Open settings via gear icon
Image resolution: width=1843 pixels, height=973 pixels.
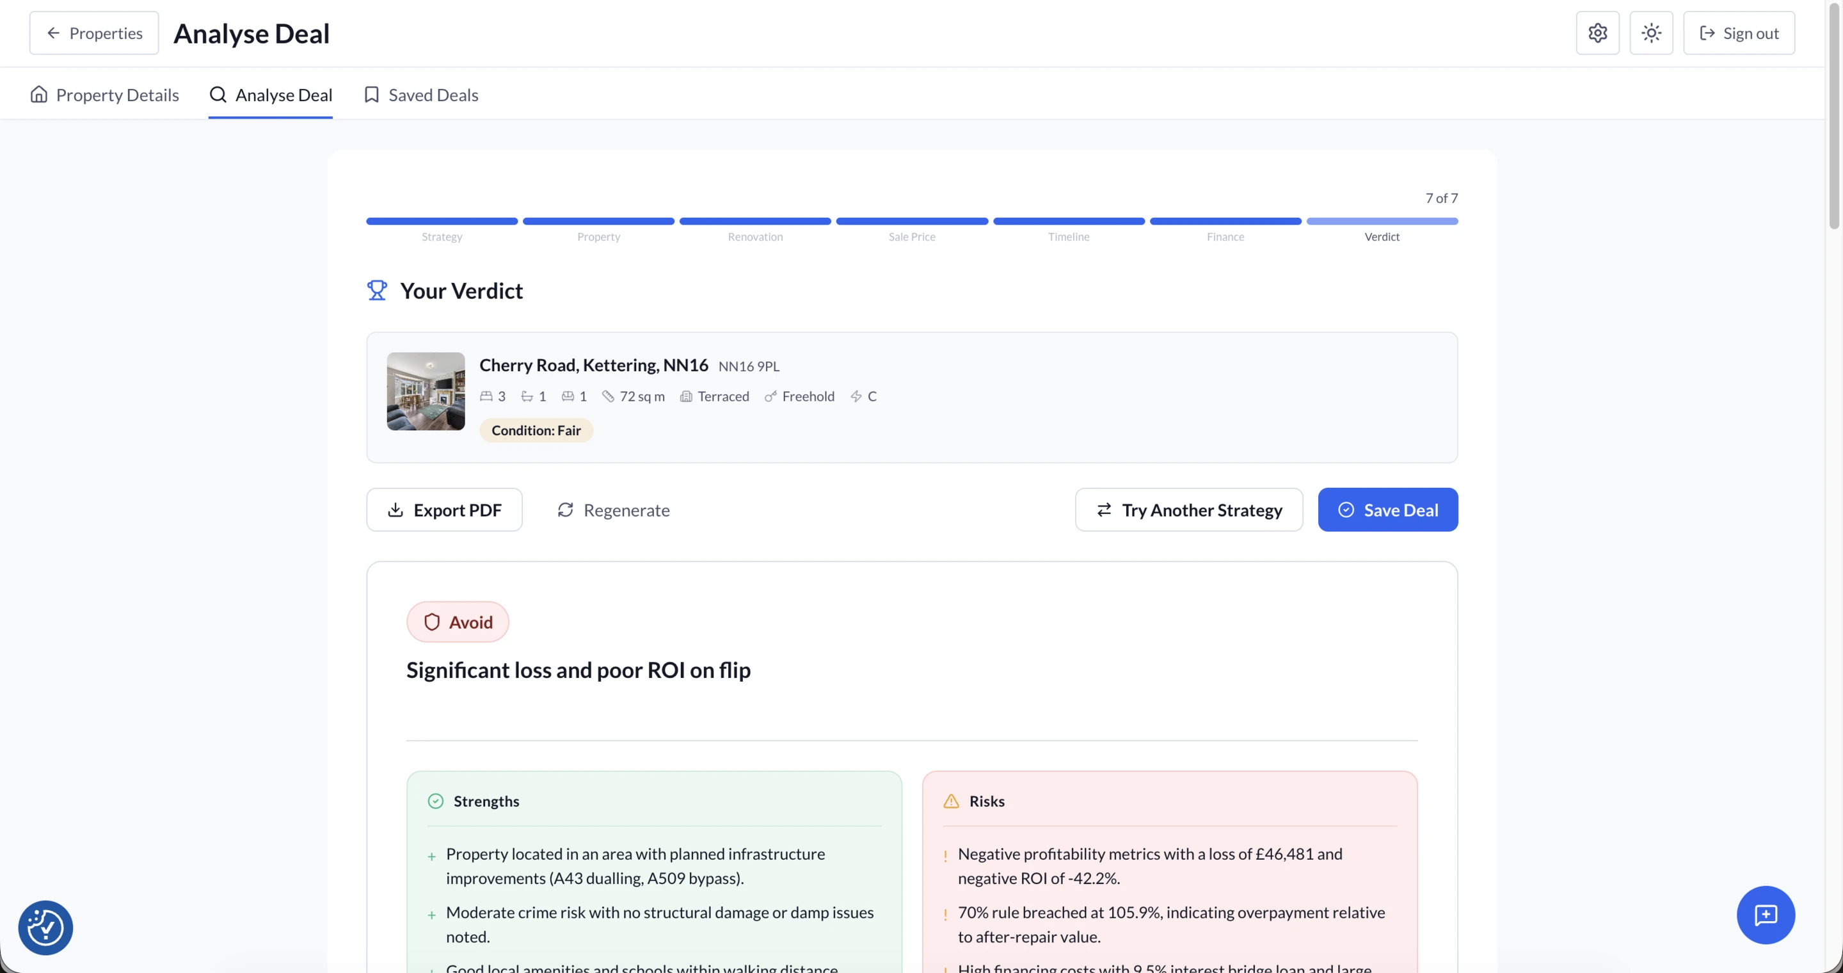[x=1597, y=33]
